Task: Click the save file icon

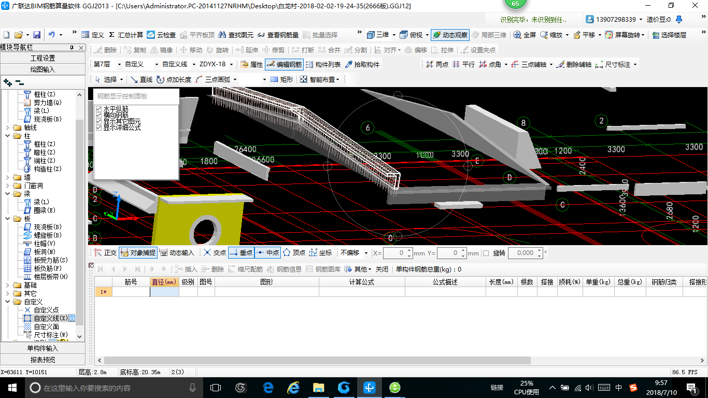Action: [x=37, y=35]
